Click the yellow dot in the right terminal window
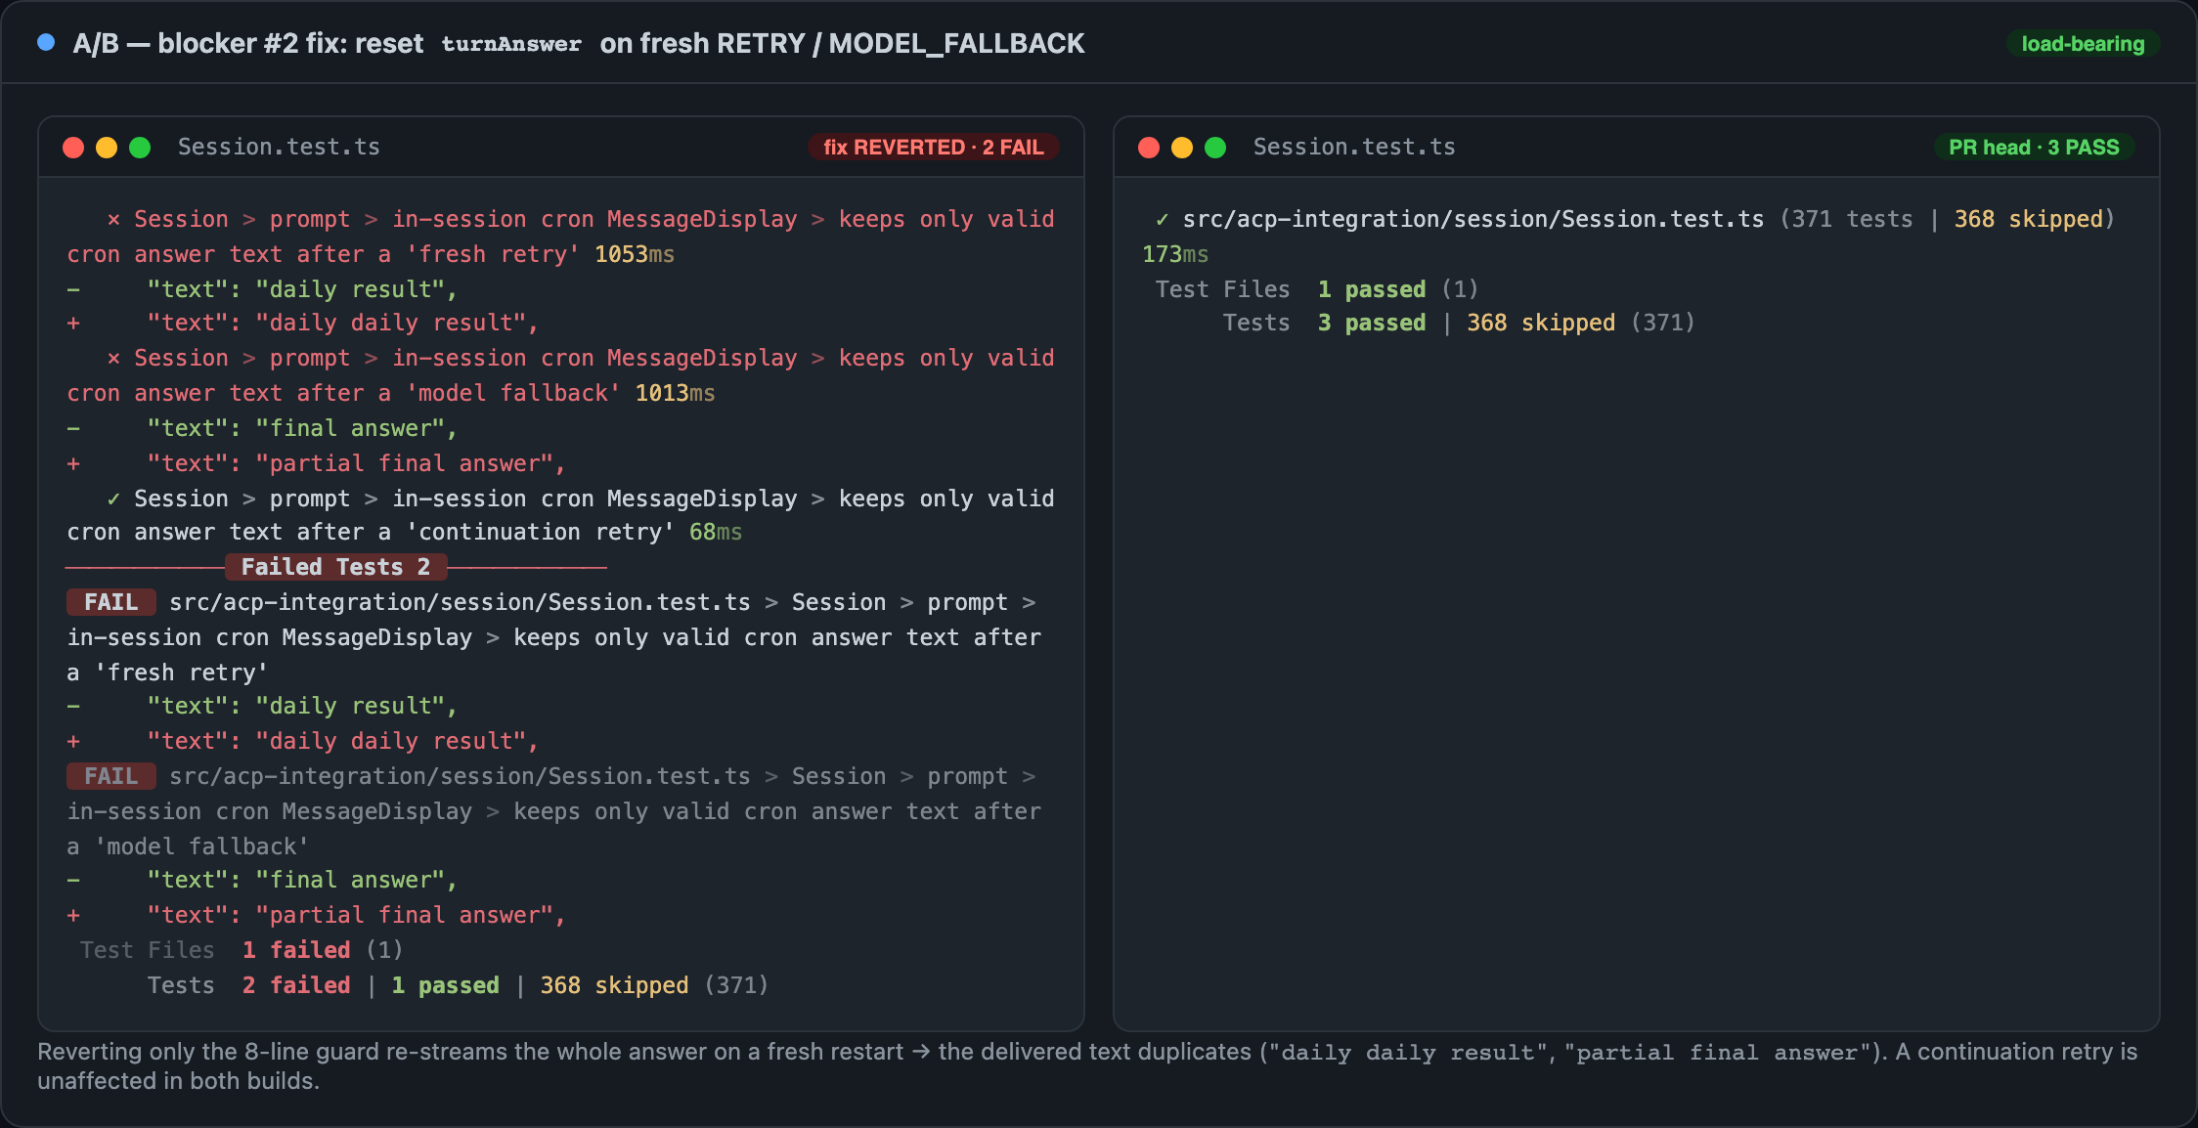 pos(1182,148)
